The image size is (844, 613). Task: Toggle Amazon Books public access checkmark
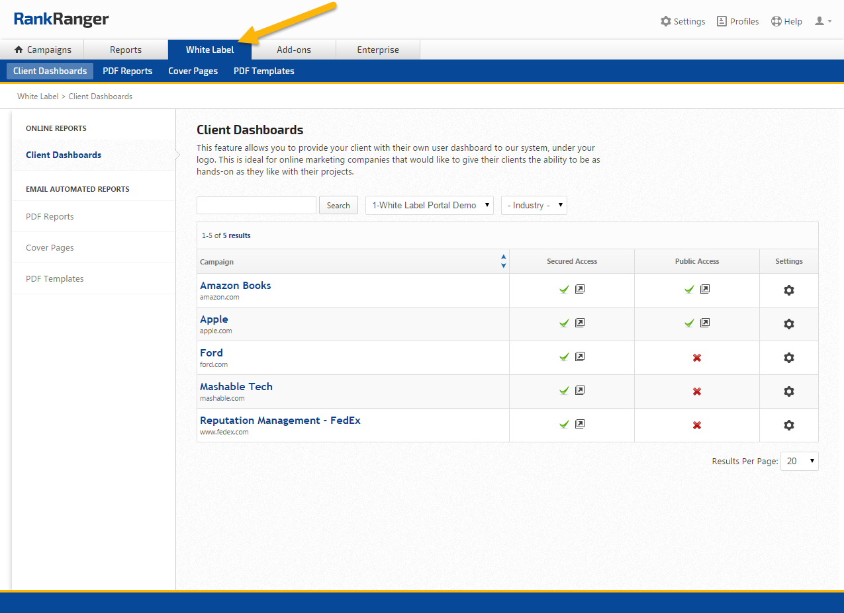pos(689,289)
